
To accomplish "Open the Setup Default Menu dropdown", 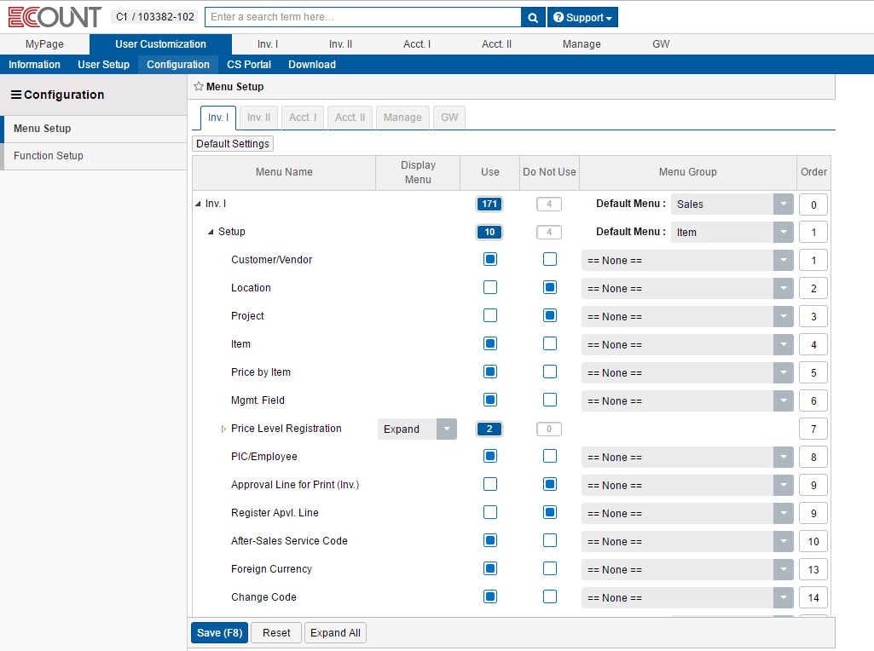I will [732, 233].
